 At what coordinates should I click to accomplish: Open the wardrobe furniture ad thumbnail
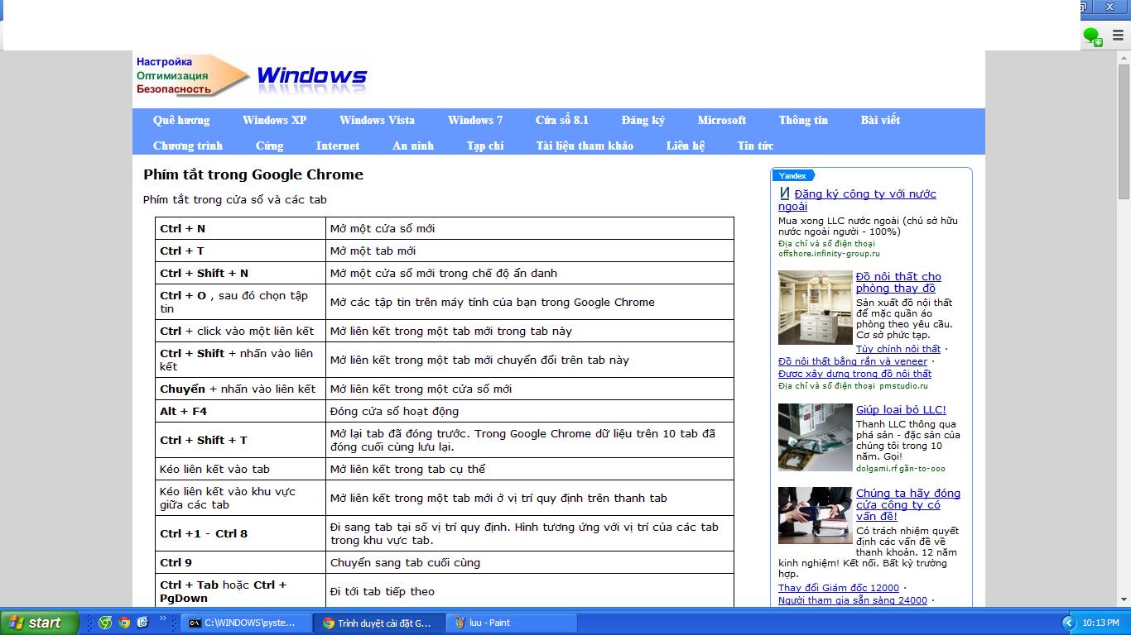click(816, 308)
